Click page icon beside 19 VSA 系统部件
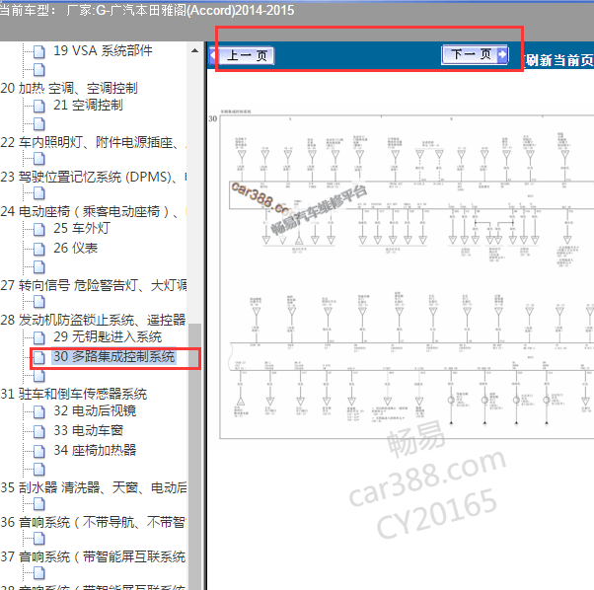 39,51
